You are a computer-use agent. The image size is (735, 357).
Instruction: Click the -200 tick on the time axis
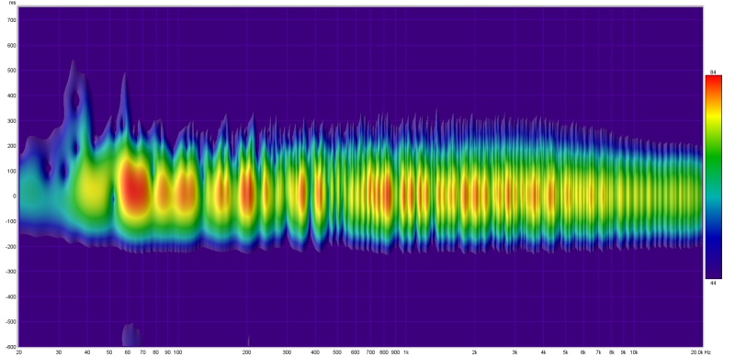click(10, 247)
